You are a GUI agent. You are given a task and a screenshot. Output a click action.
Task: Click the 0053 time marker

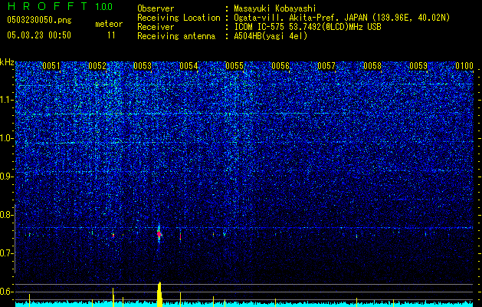click(143, 66)
